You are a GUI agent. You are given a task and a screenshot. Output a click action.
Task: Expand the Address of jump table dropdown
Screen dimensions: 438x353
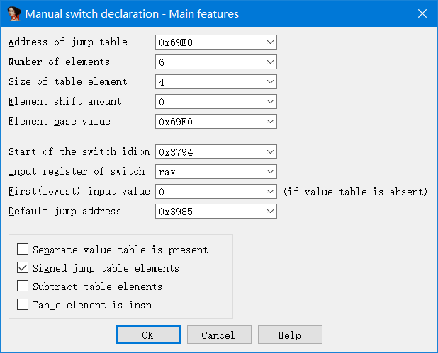tap(270, 42)
